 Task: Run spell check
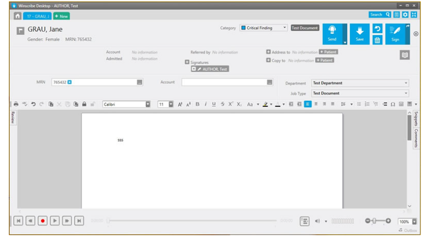point(25,104)
